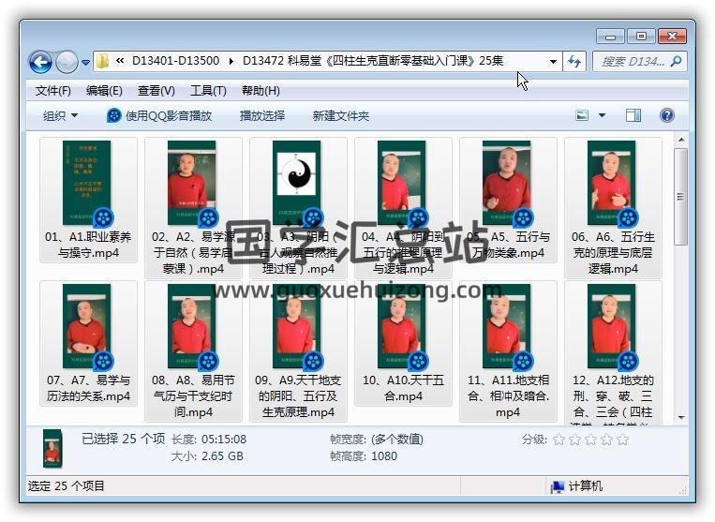Open the 工具(T) menu

coord(208,91)
